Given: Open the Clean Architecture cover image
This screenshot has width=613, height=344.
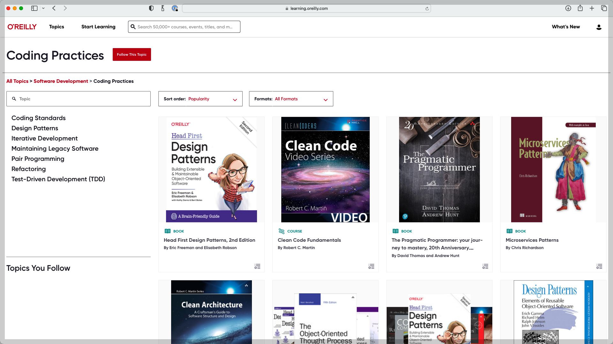Looking at the screenshot, I should pos(211,312).
